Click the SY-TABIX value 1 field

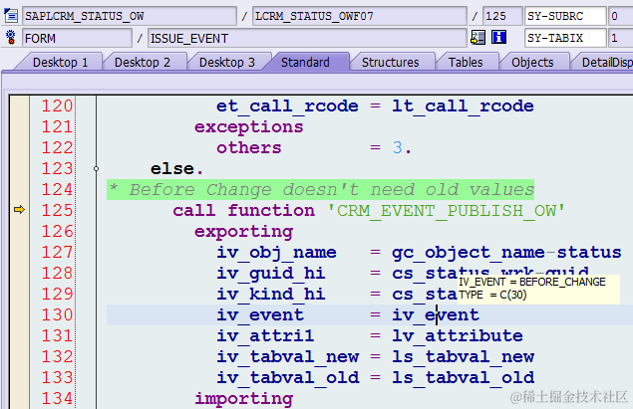tap(621, 38)
